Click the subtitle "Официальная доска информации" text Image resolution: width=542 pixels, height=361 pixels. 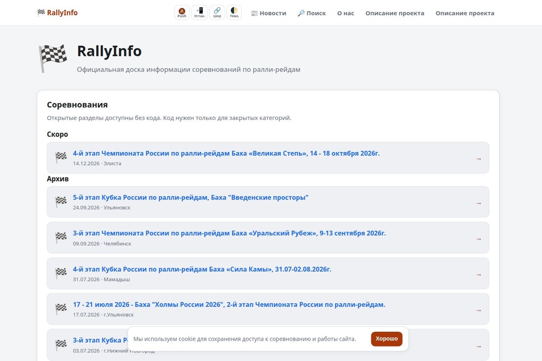(x=188, y=69)
